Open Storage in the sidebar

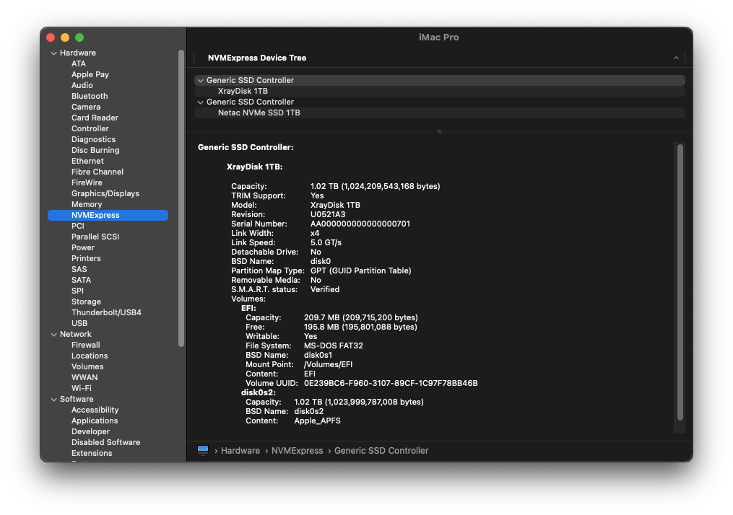[86, 301]
